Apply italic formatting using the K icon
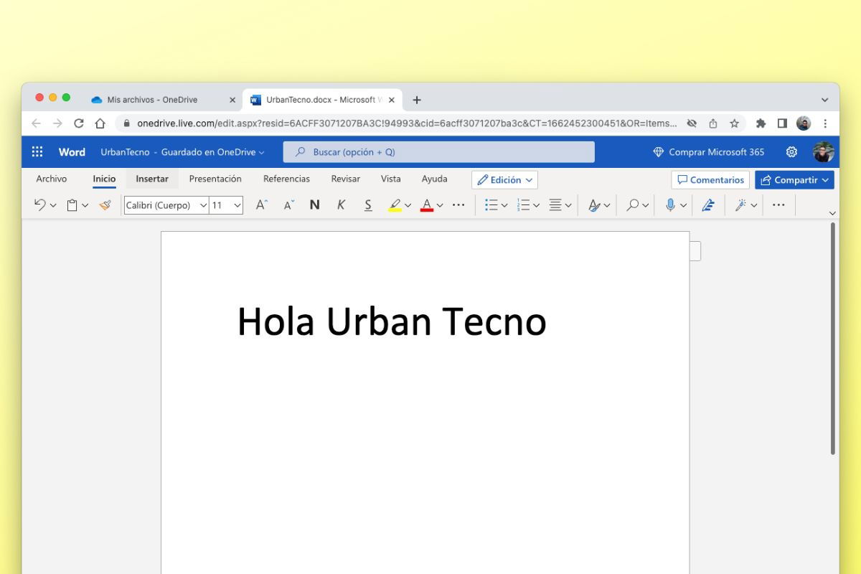The width and height of the screenshot is (861, 574). coord(340,204)
